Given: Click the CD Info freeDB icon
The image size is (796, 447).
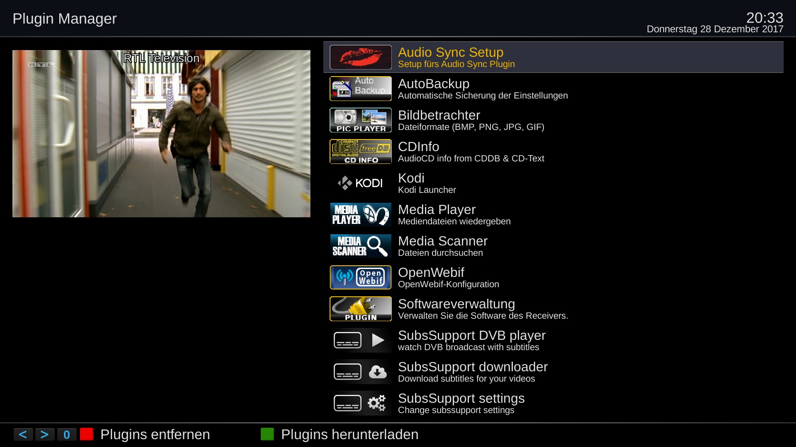Looking at the screenshot, I should point(361,151).
